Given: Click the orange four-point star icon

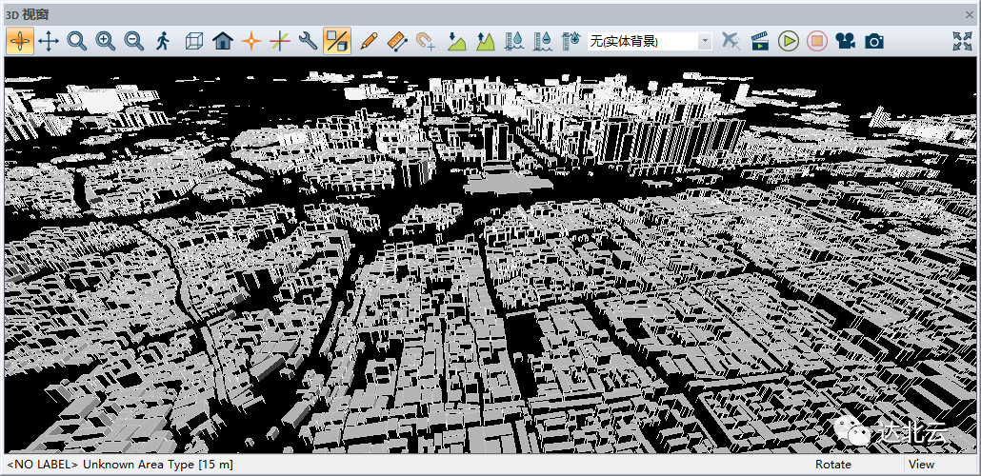Looking at the screenshot, I should point(250,41).
